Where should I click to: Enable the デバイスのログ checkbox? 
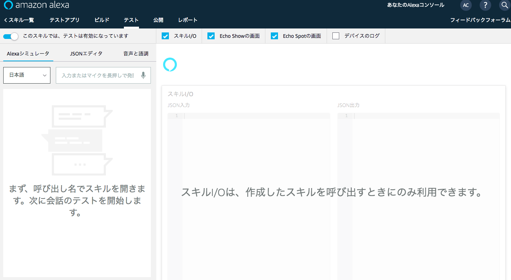click(x=336, y=36)
